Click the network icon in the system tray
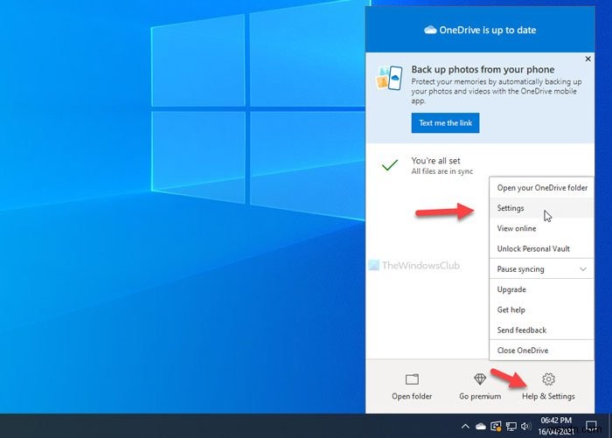Screen dimensions: 612x438 pos(511,427)
